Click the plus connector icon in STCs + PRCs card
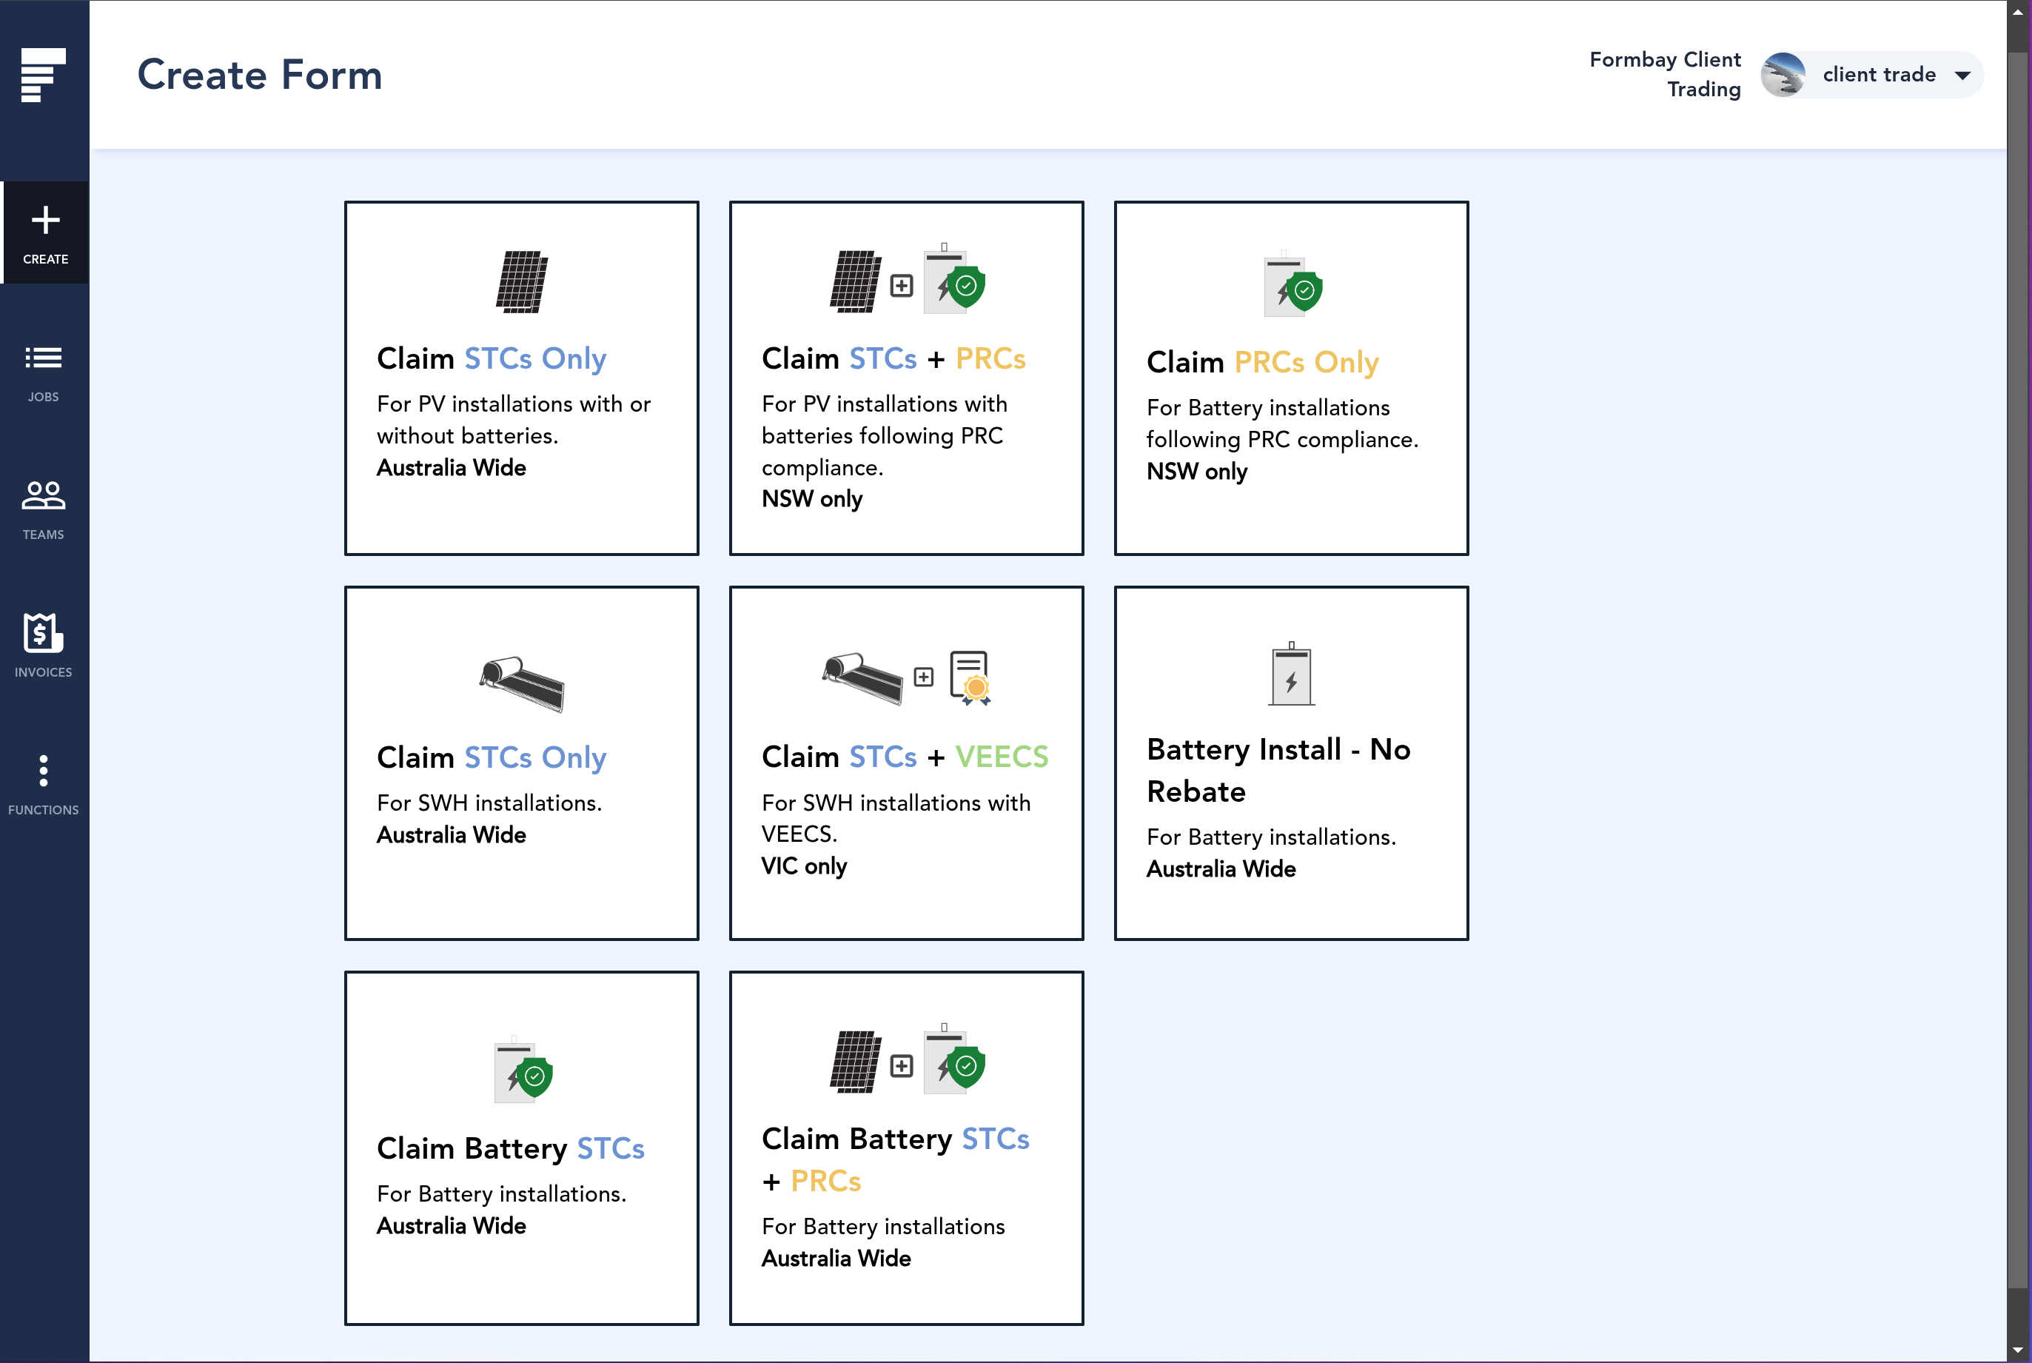2032x1363 pixels. point(902,285)
